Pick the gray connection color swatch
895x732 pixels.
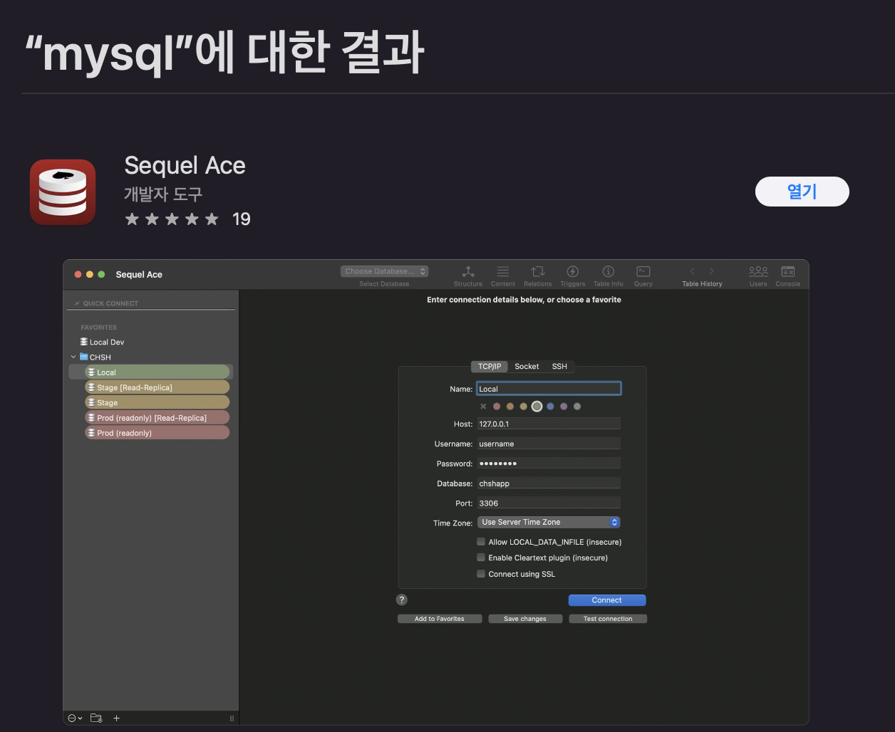[577, 407]
